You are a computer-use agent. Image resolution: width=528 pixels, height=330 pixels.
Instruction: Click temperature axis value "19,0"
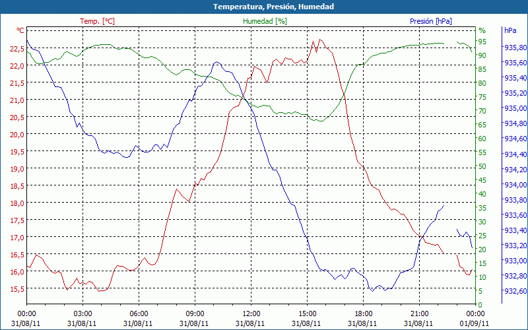click(x=17, y=169)
